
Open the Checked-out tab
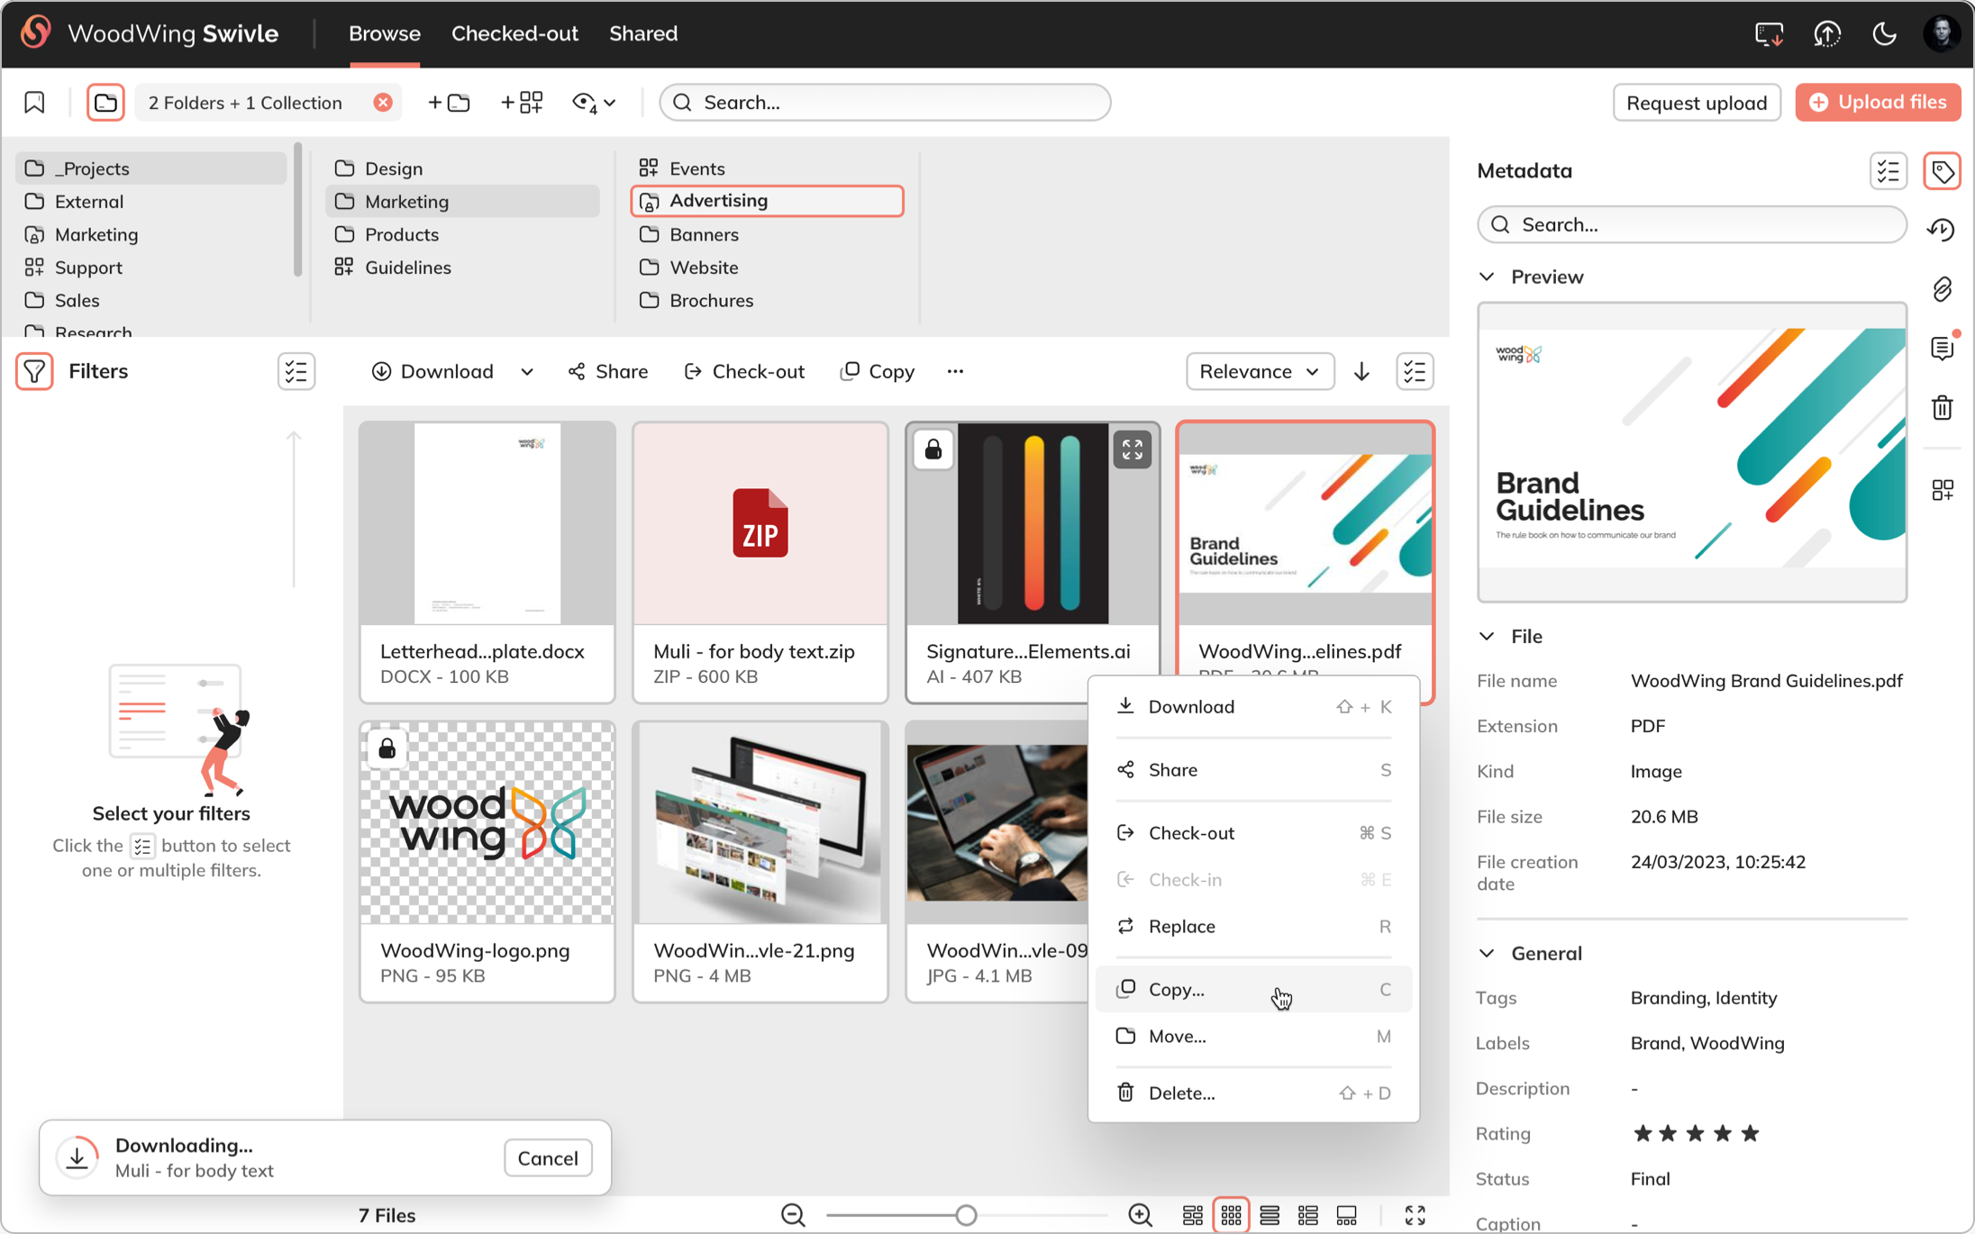(x=514, y=33)
